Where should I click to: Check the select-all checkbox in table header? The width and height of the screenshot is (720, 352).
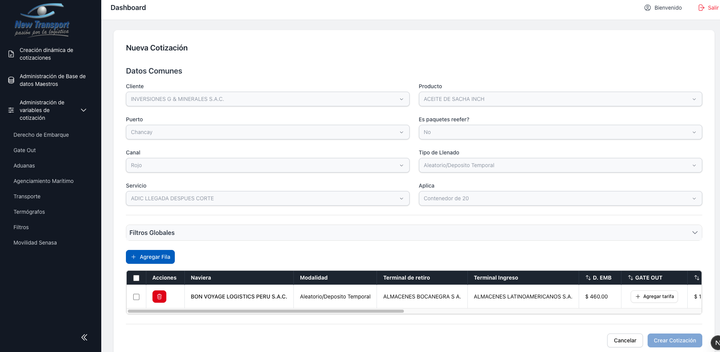point(136,278)
